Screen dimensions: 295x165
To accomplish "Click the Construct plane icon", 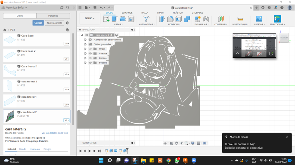I will (x=221, y=19).
